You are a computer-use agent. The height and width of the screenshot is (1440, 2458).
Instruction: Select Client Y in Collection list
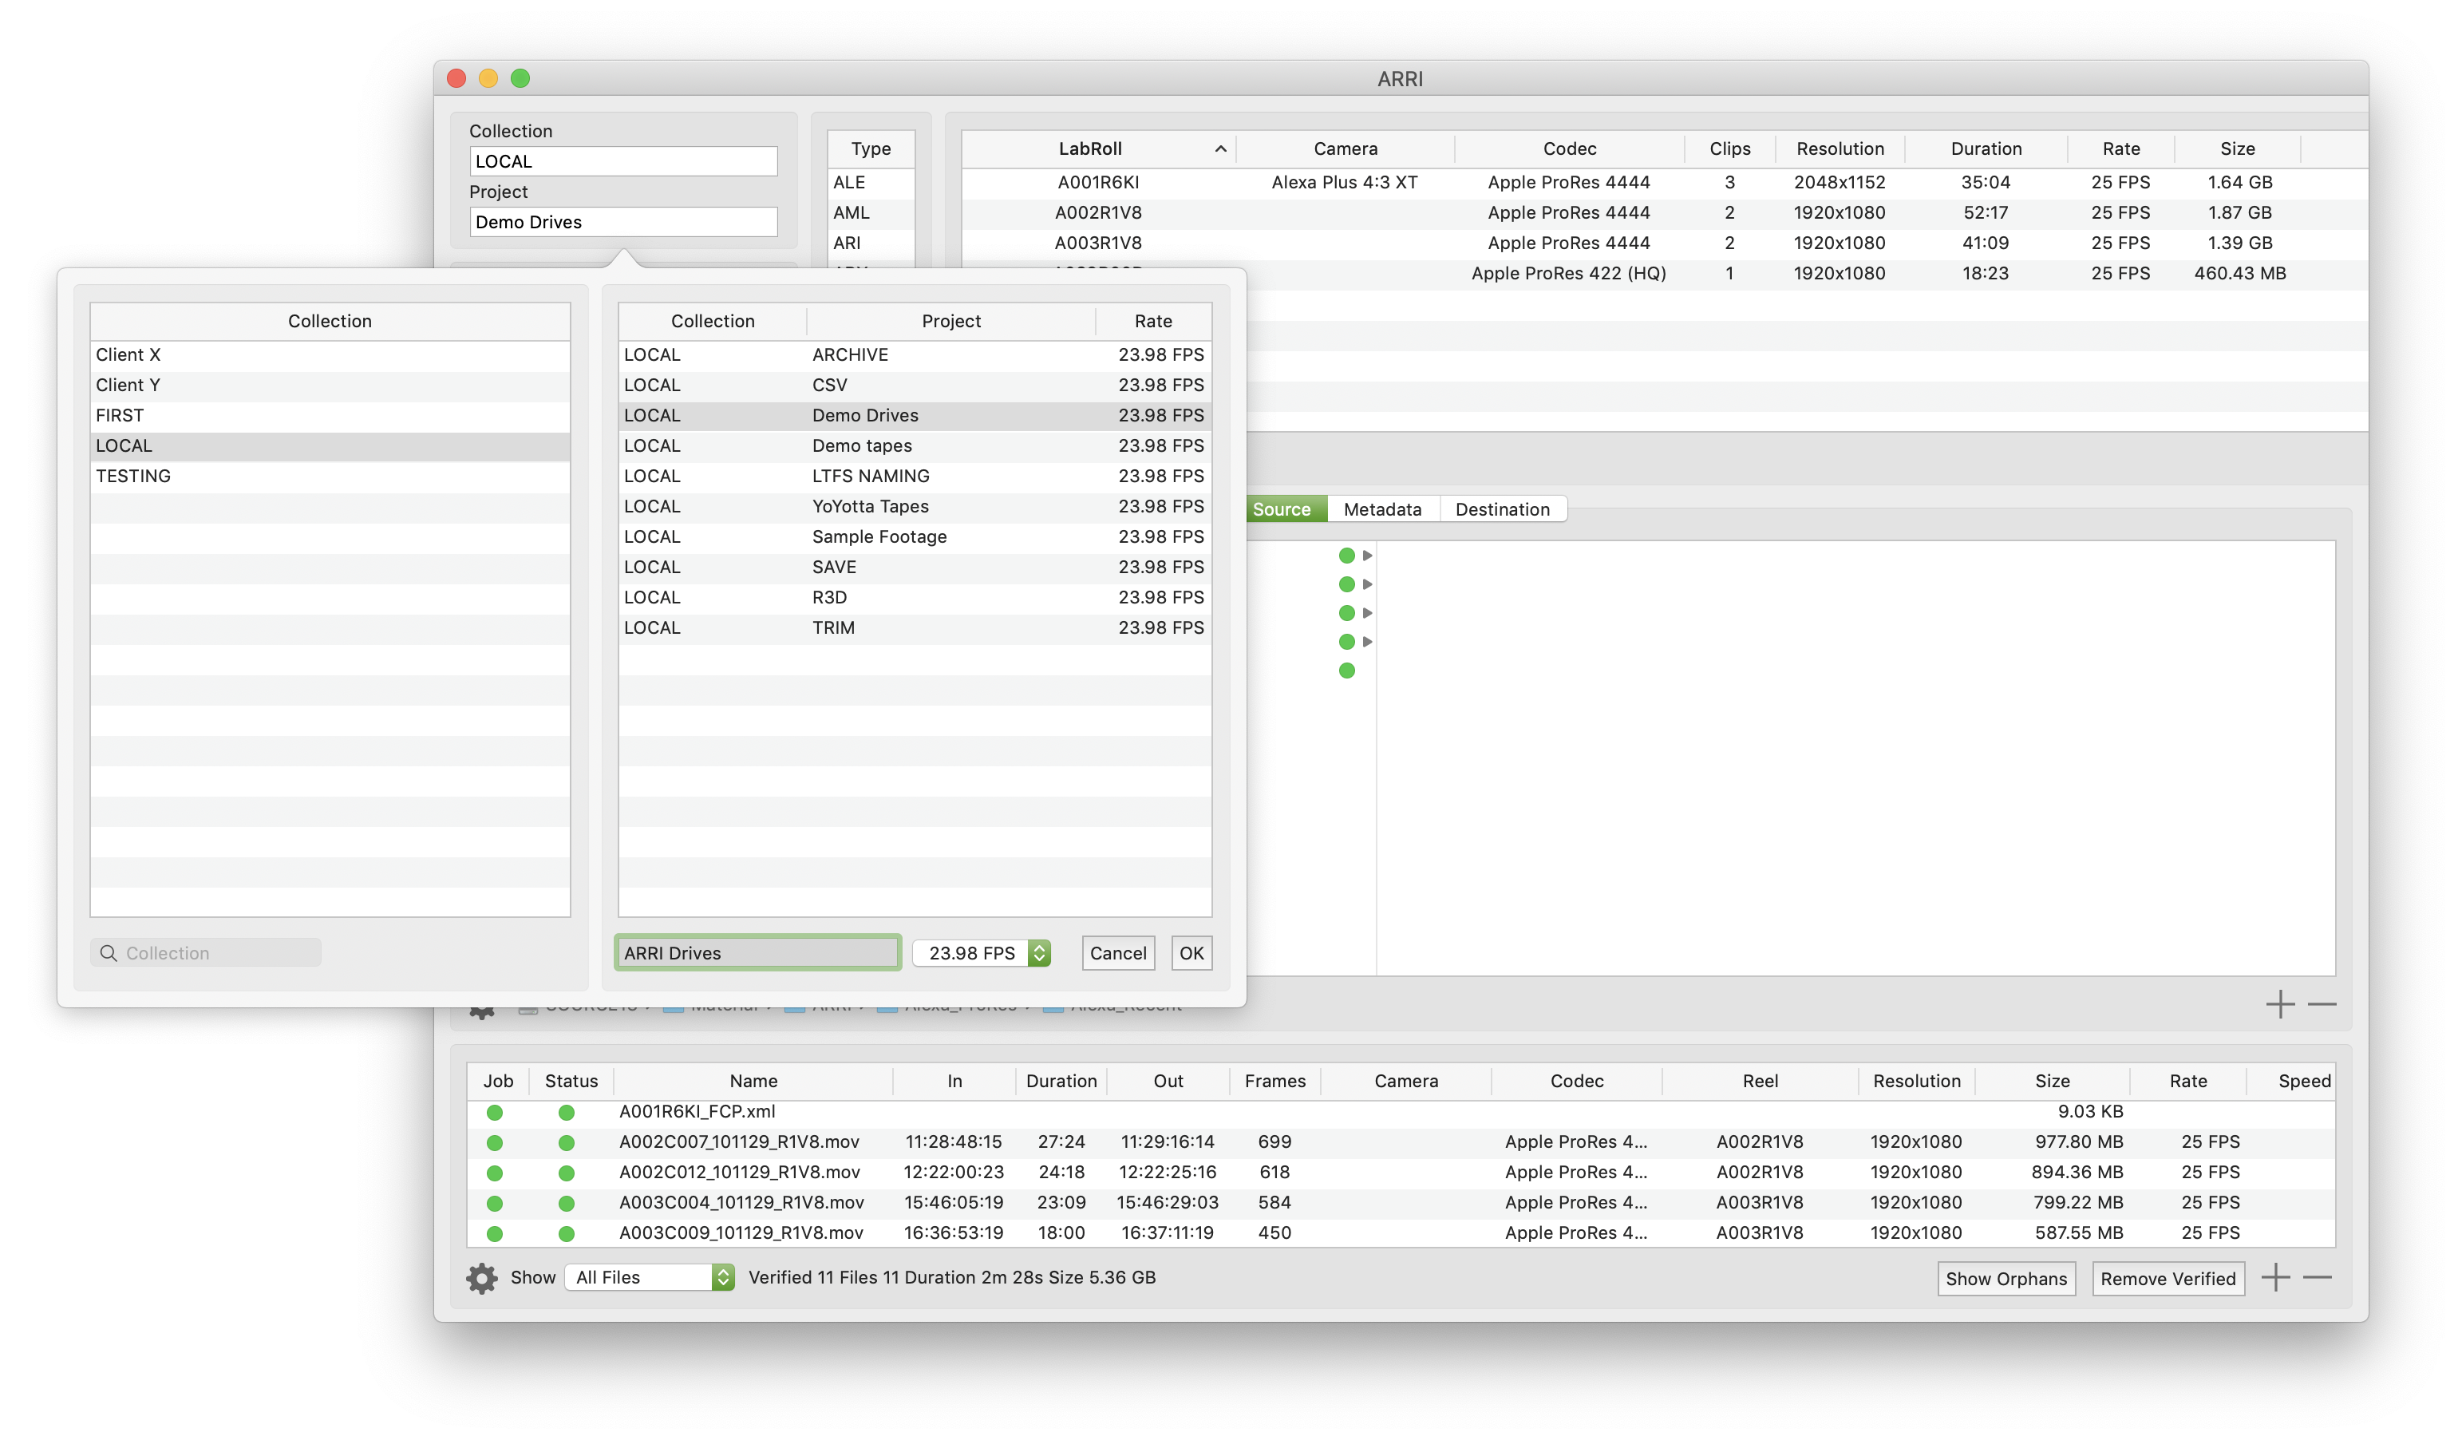(330, 386)
